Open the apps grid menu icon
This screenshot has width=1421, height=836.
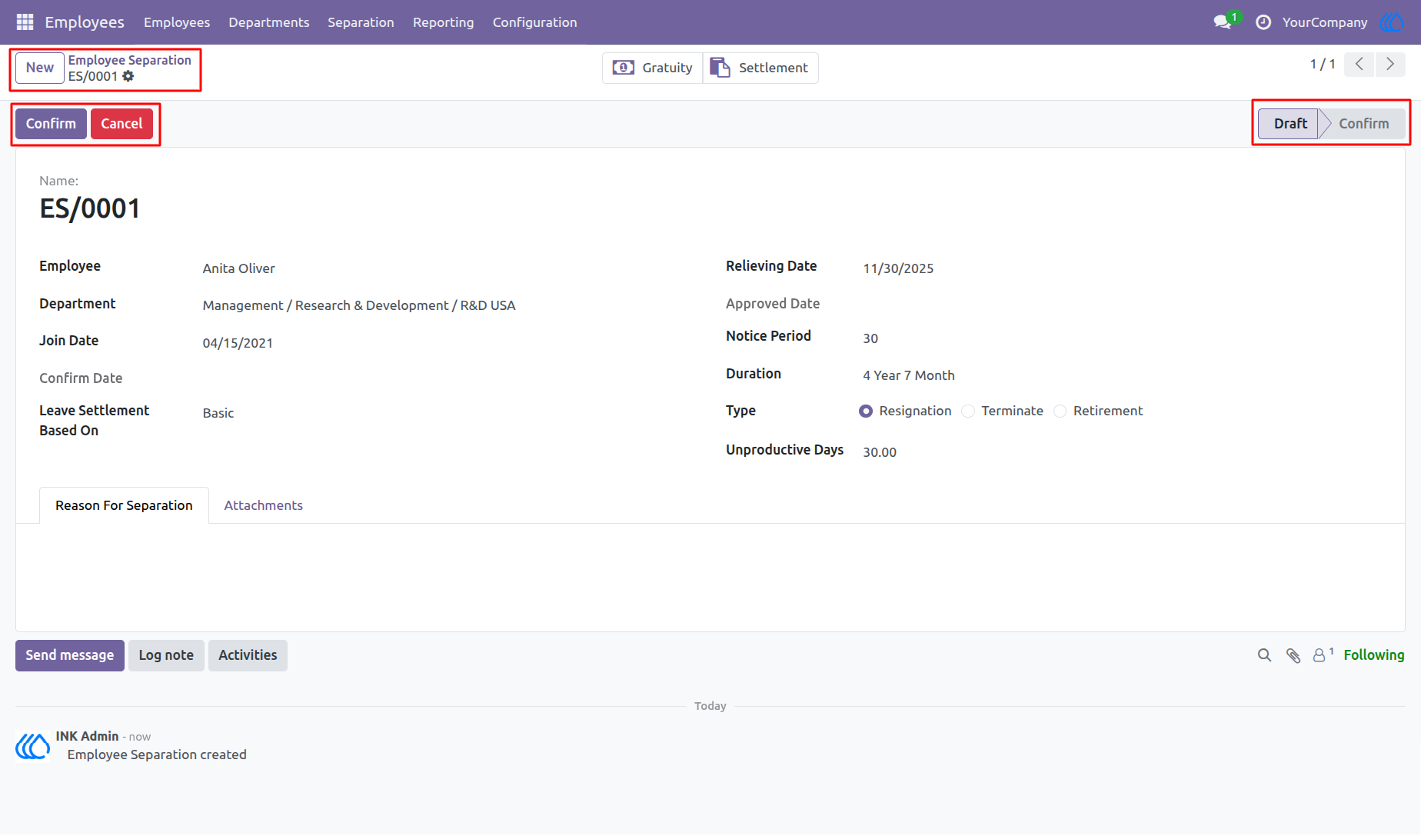pos(25,22)
